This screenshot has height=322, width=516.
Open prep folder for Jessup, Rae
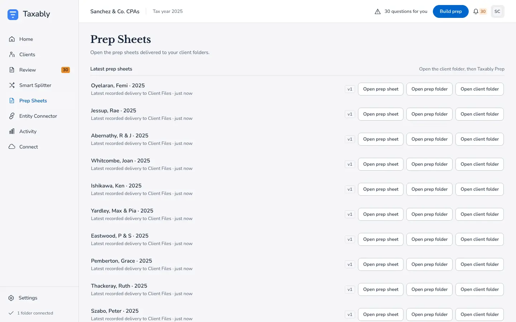coord(429,114)
